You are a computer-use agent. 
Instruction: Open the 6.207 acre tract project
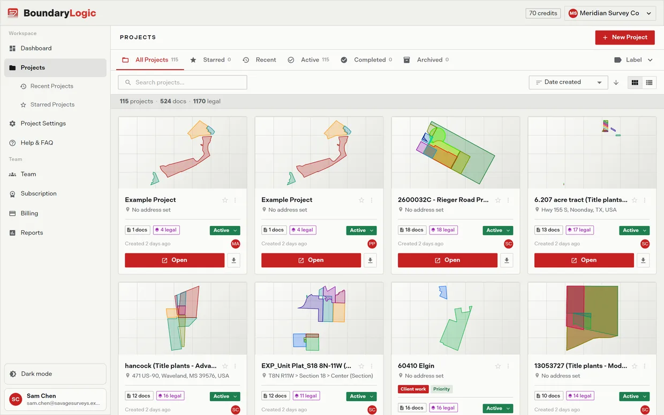click(x=584, y=260)
